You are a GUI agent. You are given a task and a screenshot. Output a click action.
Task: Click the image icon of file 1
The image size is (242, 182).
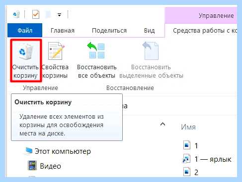coord(187,145)
